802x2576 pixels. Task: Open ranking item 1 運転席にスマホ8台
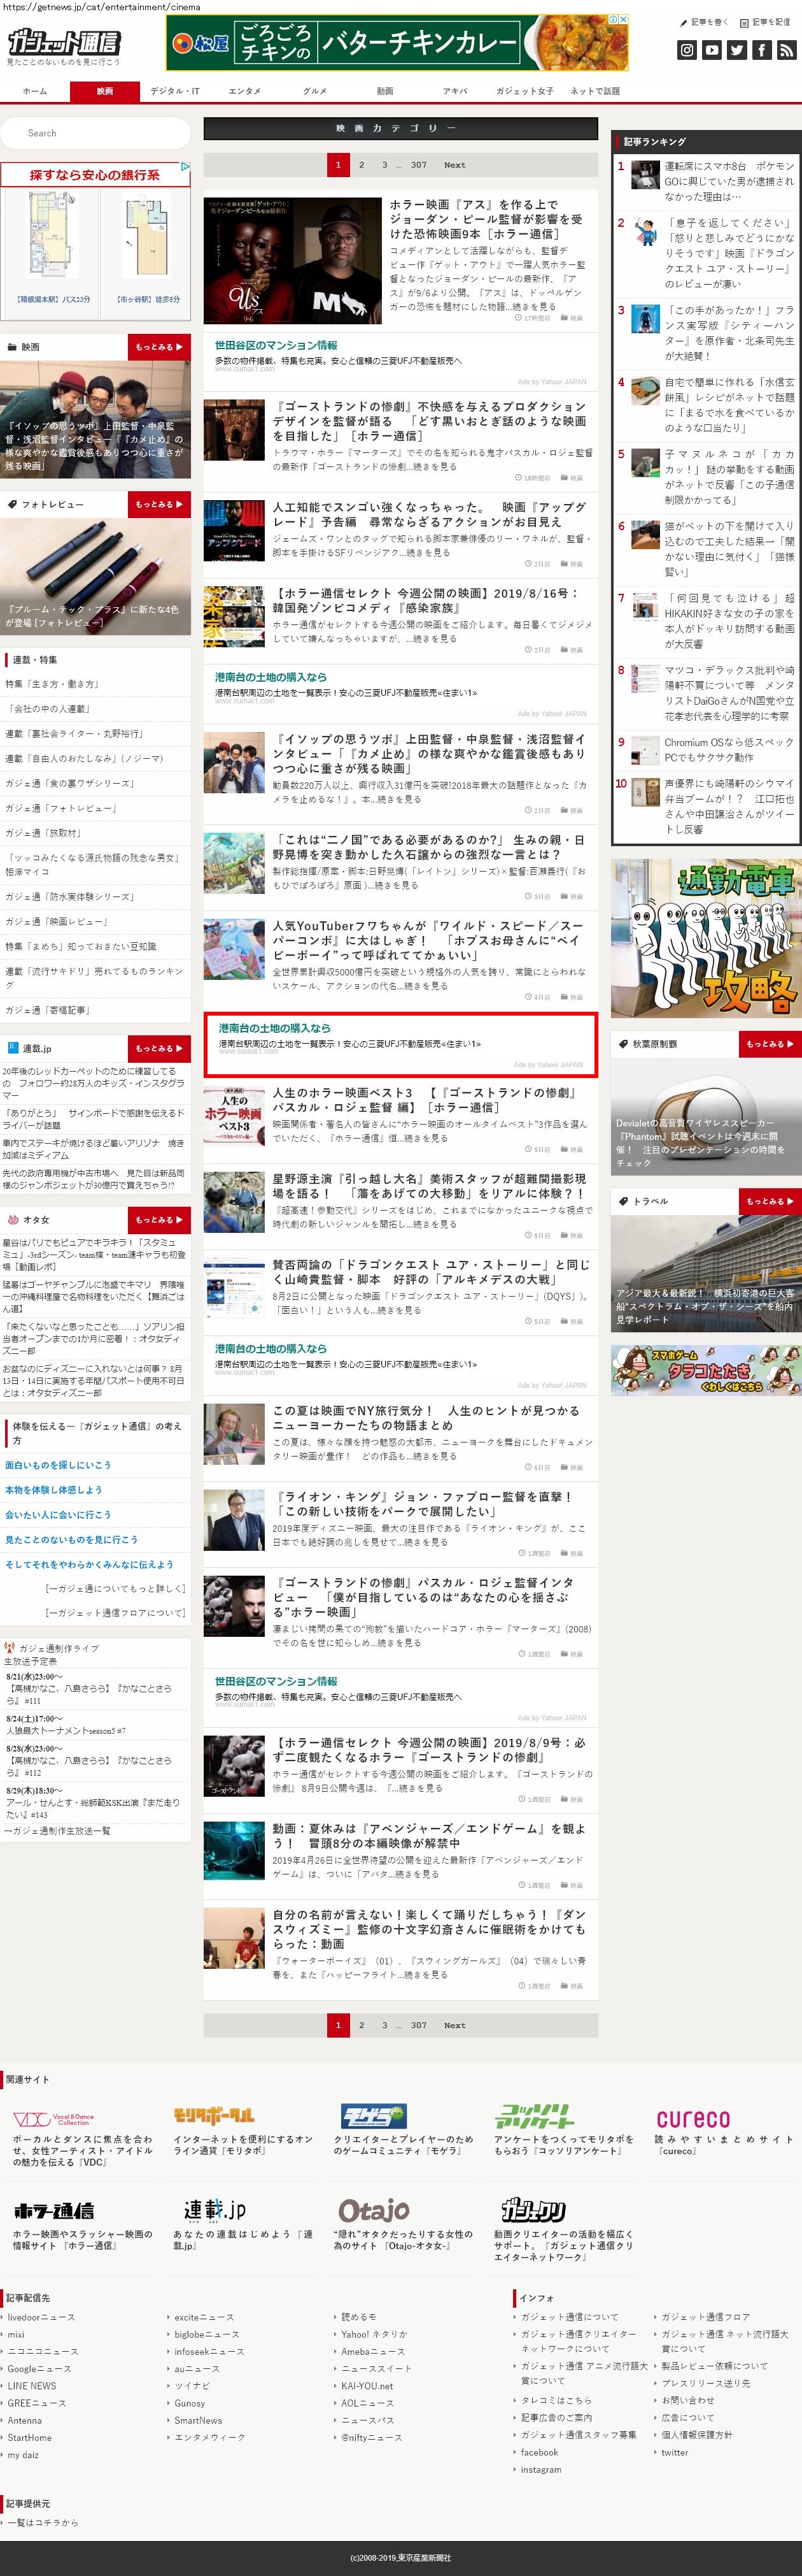click(x=729, y=181)
